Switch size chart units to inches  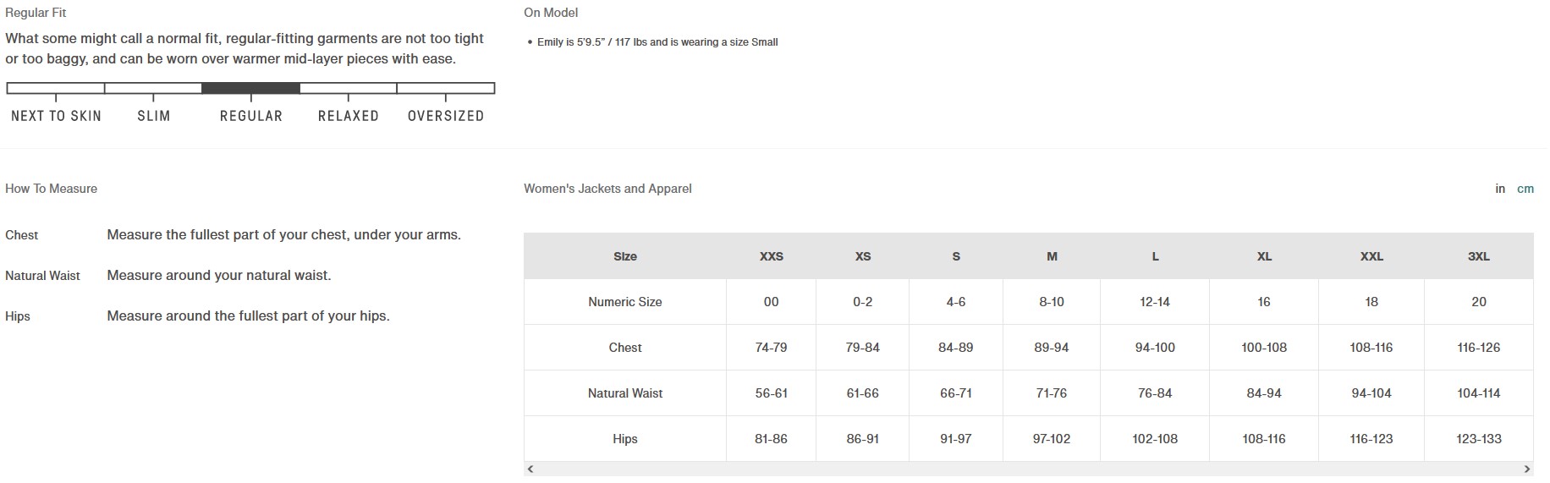(x=1500, y=189)
